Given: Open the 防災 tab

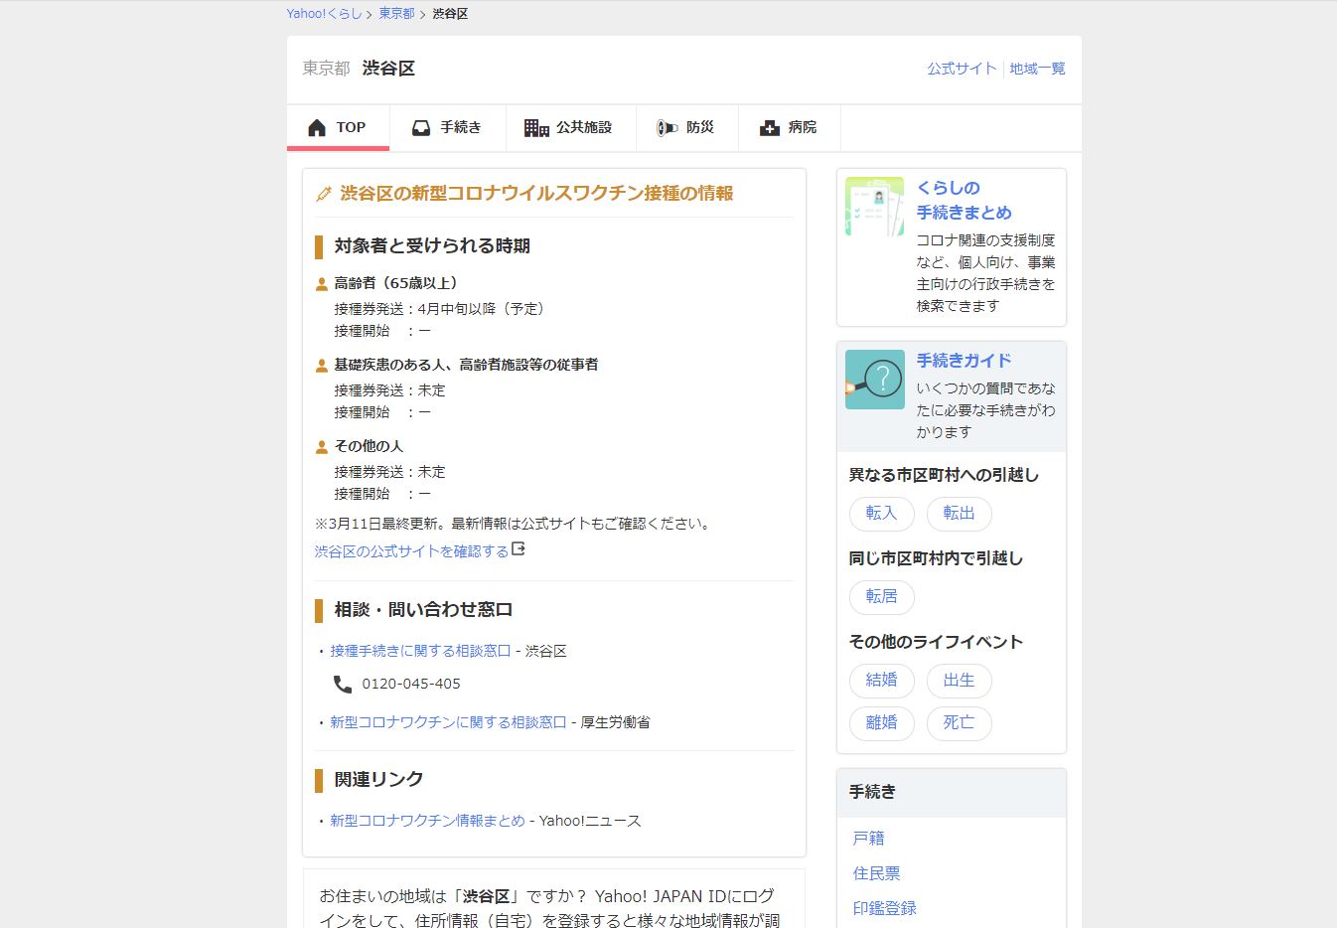Looking at the screenshot, I should tap(687, 128).
